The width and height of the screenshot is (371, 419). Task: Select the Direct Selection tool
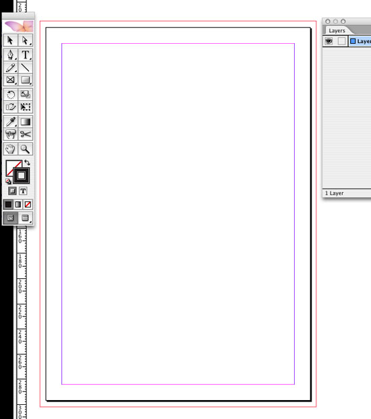pos(26,40)
